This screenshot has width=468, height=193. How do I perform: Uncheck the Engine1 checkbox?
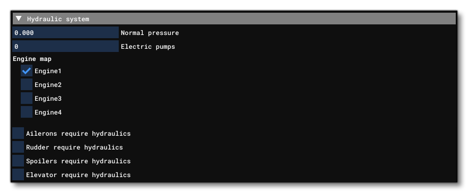coord(27,71)
